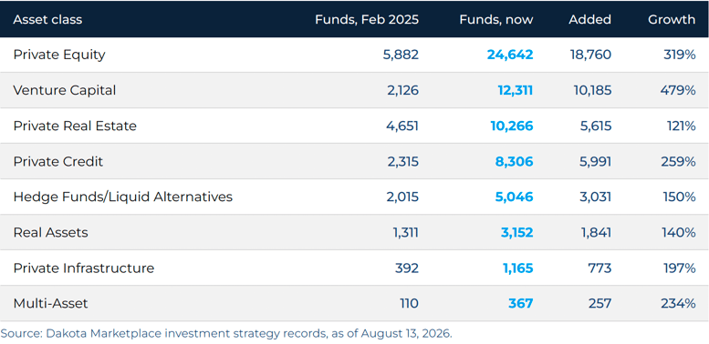Select the Dakota Marketplace source note
The image size is (709, 344).
226,334
